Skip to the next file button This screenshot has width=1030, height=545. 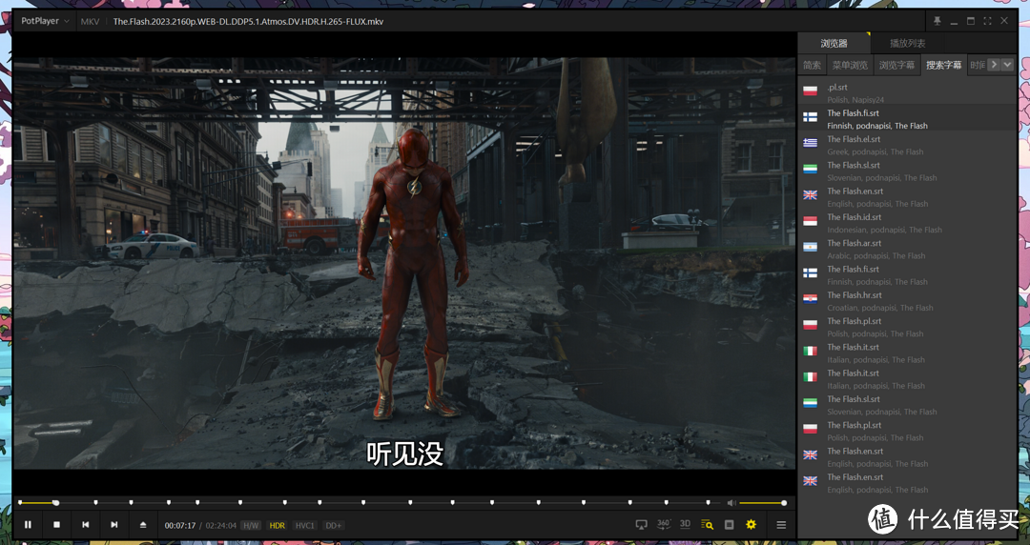pos(114,525)
